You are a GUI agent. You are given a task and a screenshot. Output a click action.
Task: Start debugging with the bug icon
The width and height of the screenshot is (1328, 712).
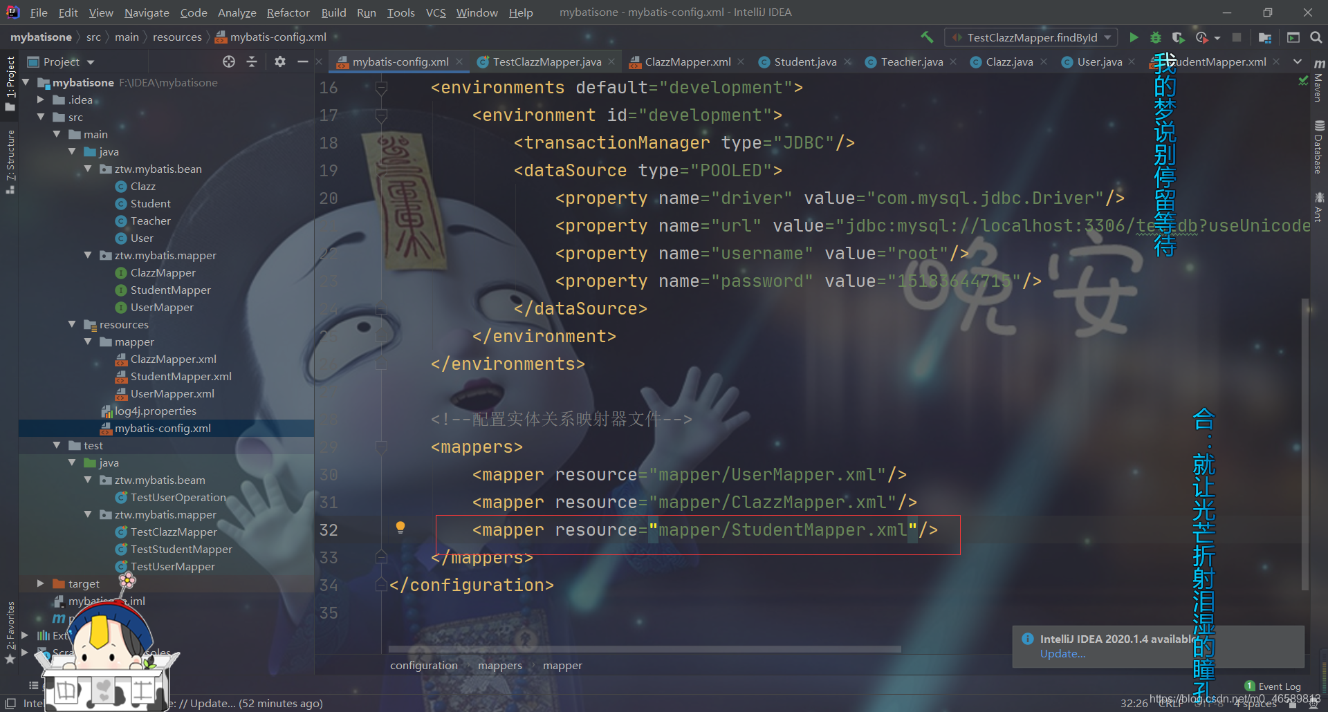click(x=1156, y=37)
